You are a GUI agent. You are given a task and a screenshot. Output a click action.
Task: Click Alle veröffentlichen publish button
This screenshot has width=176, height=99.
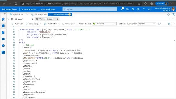[60, 15]
